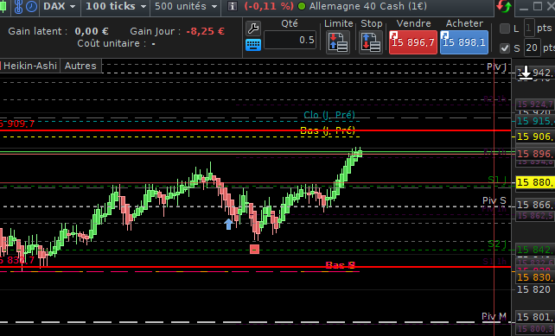Click the Clo (J. Pré) level label
The image size is (555, 336).
point(329,115)
